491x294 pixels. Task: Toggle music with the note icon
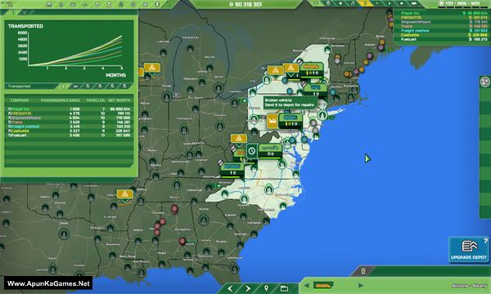(x=353, y=3)
